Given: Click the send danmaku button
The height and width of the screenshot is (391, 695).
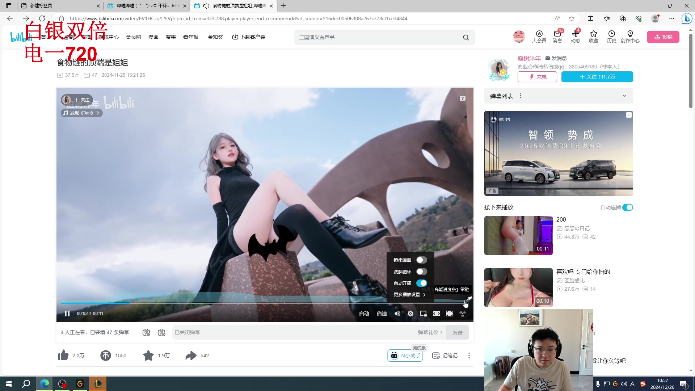Looking at the screenshot, I should pos(458,332).
